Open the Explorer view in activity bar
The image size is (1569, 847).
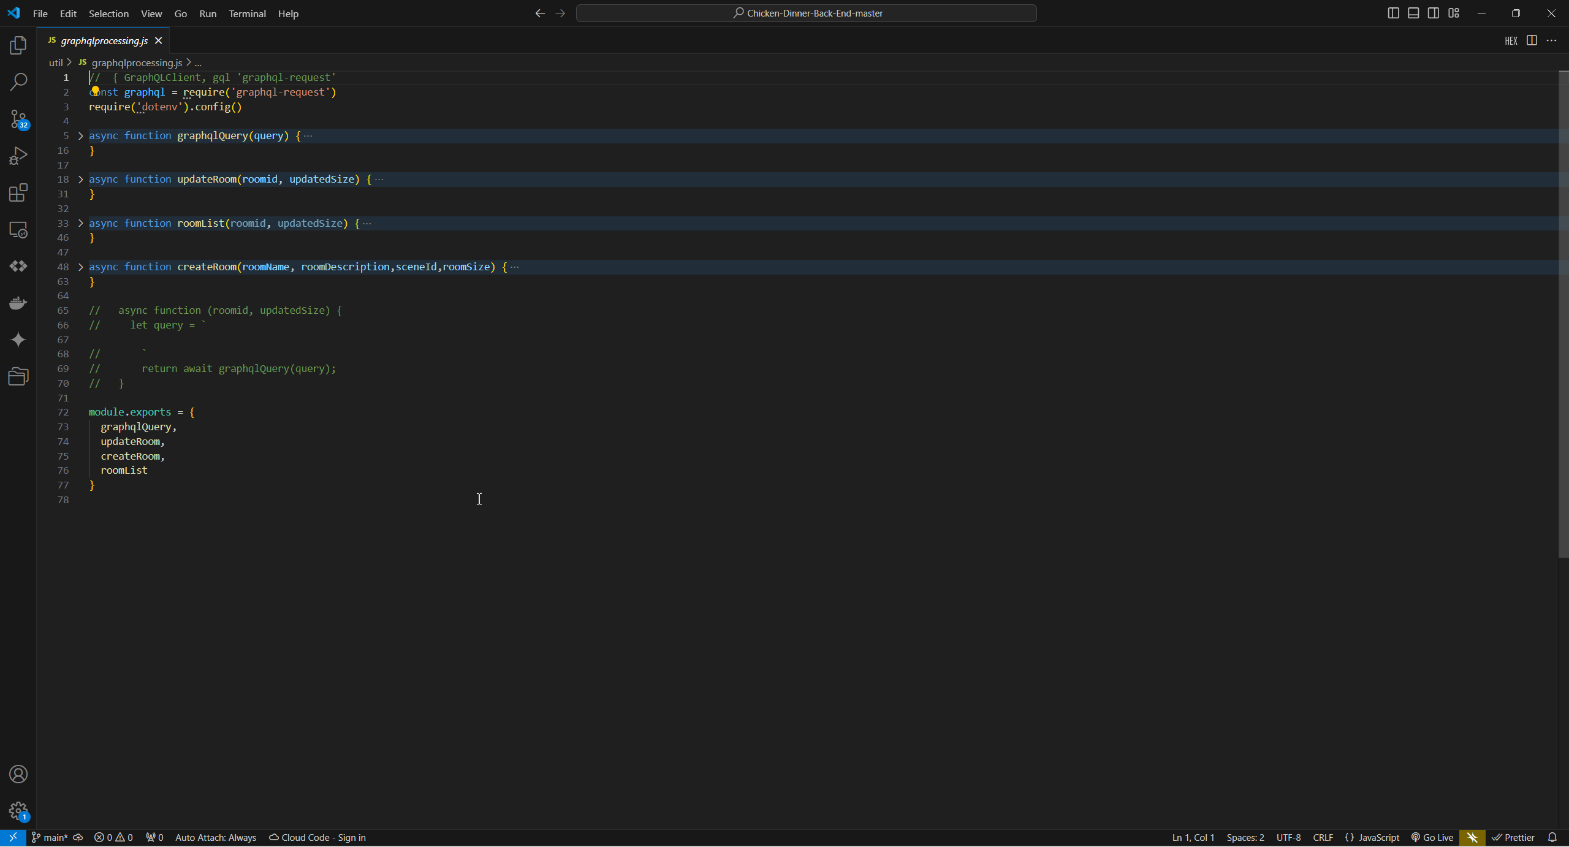(x=18, y=45)
